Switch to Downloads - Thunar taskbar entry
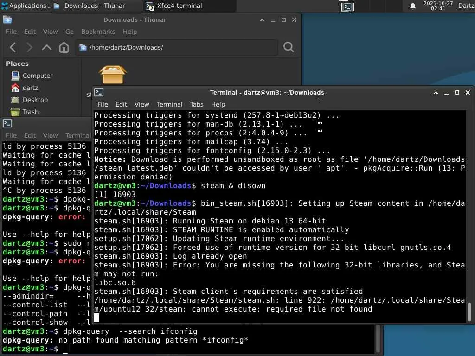 96,6
